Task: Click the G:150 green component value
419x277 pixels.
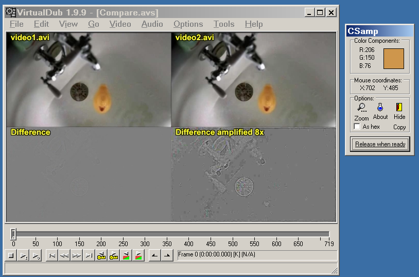Action: pyautogui.click(x=366, y=58)
